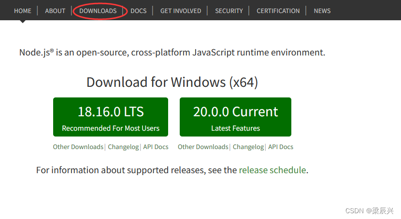Select DOCS in navigation bar
This screenshot has width=401, height=219.
click(138, 11)
